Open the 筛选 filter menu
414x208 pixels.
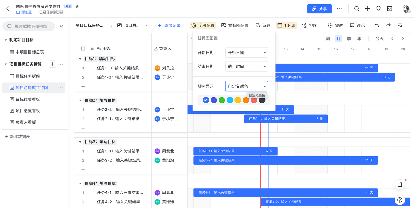pyautogui.click(x=263, y=26)
